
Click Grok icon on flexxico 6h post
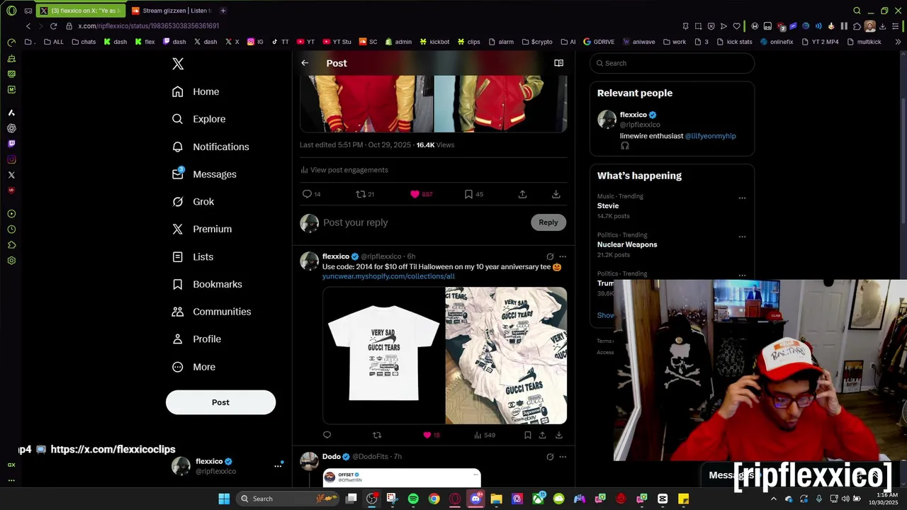550,256
